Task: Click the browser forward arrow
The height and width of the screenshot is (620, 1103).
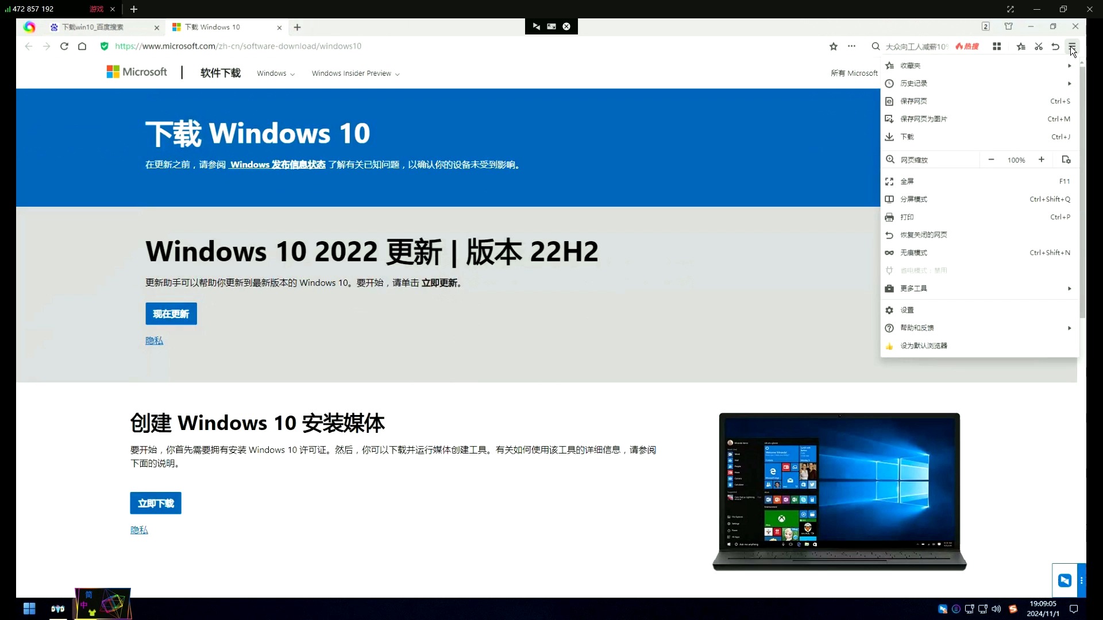Action: 47,46
